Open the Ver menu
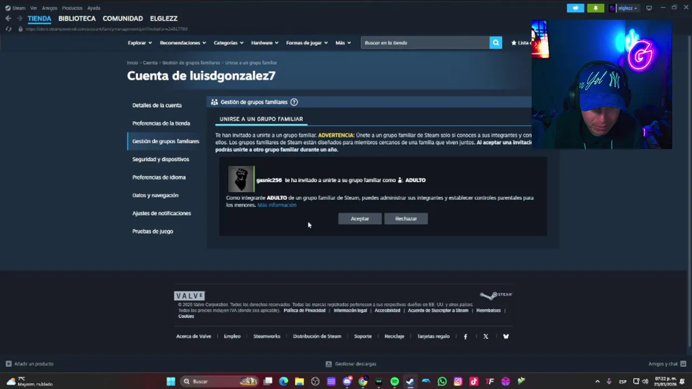The image size is (692, 389). (34, 8)
